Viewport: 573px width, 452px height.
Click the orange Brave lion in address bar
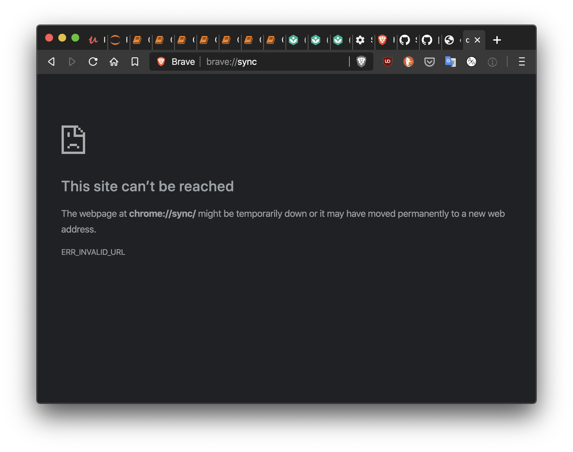click(161, 62)
